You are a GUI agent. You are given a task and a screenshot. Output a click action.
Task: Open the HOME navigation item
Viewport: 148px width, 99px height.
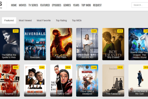(14, 5)
